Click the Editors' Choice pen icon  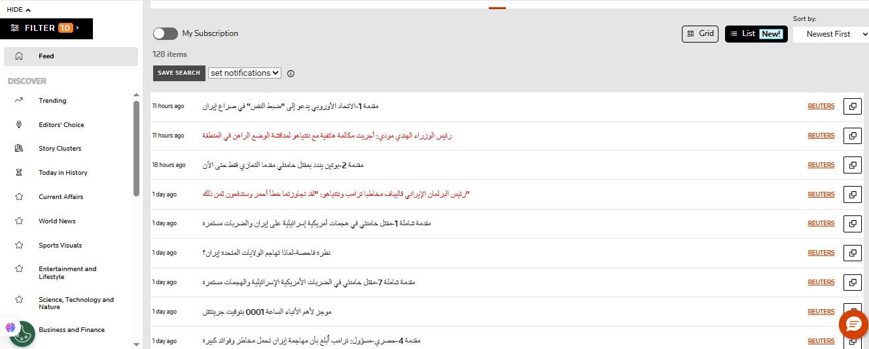pyautogui.click(x=19, y=124)
